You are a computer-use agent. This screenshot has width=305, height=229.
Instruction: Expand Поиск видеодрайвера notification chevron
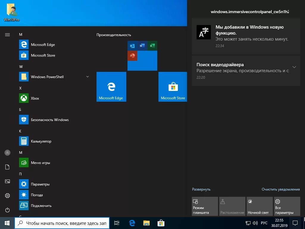(294, 67)
